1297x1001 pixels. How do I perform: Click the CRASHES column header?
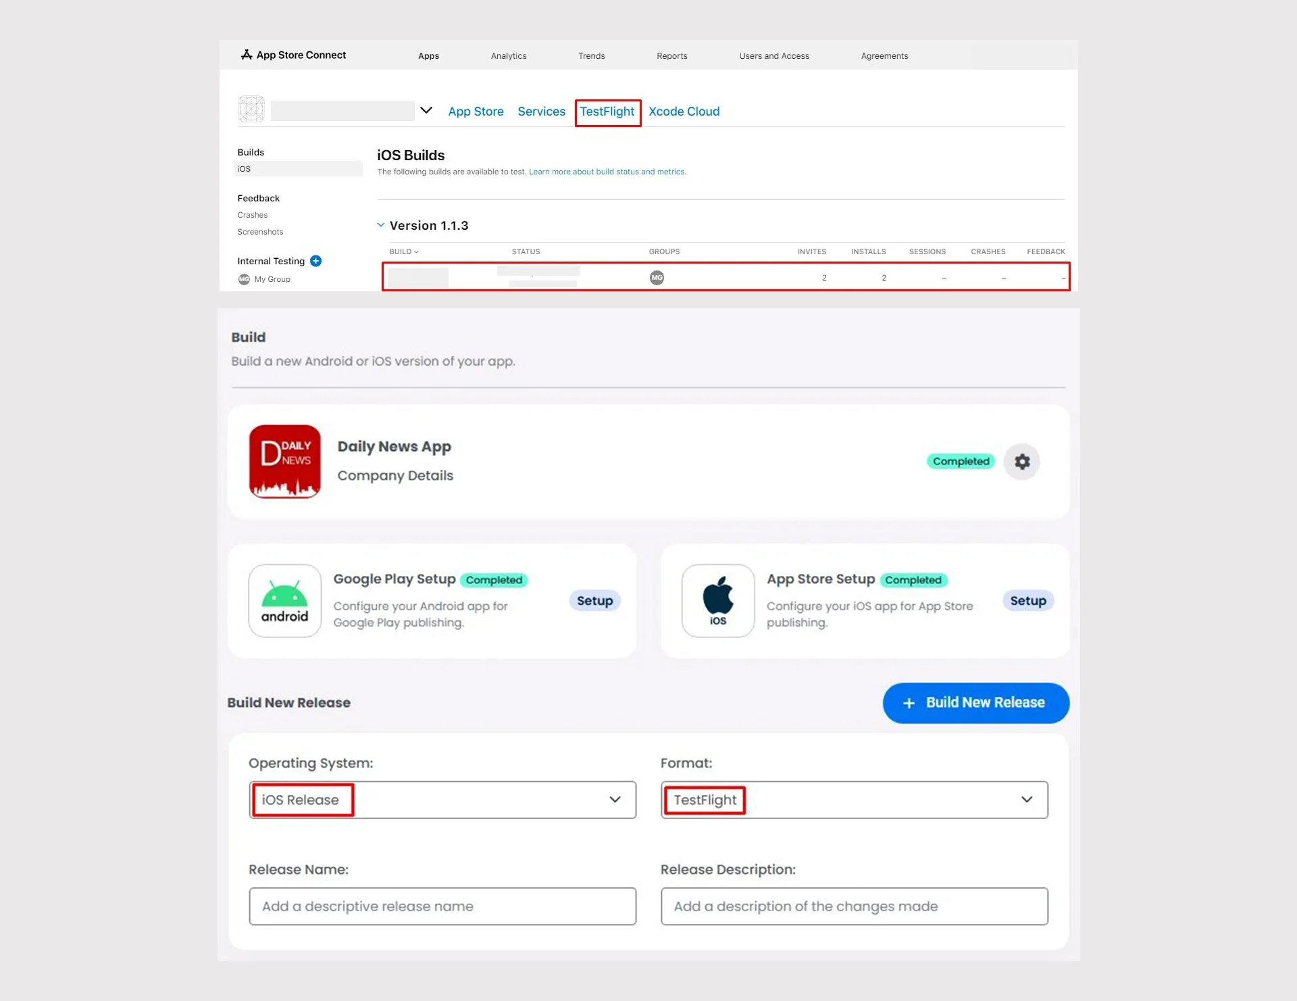pos(988,251)
